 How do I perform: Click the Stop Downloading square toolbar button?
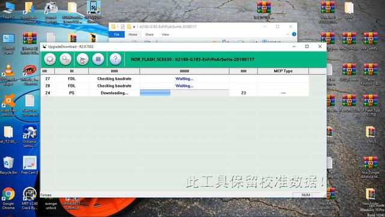click(98, 59)
